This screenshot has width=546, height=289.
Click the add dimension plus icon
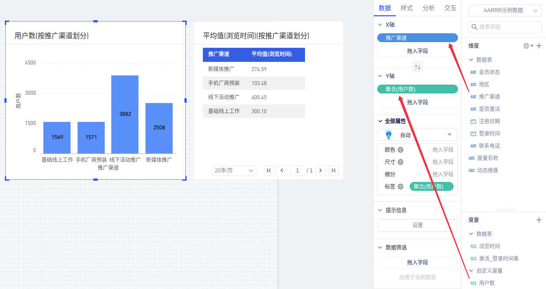click(539, 46)
